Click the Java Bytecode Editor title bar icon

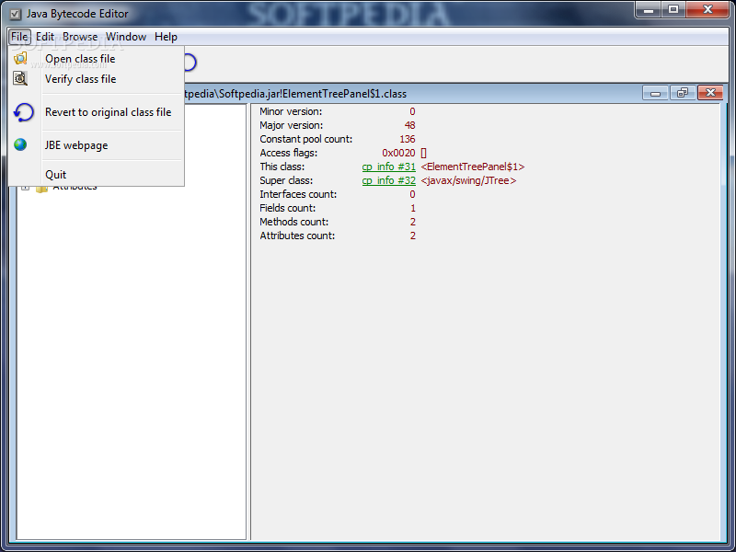[x=16, y=14]
